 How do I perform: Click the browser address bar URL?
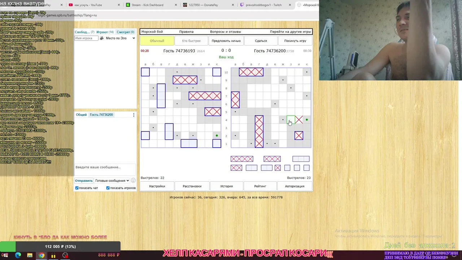67,15
